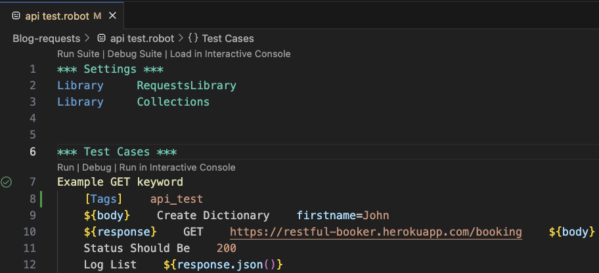Open the restful-booker herokuapp URL link
The width and height of the screenshot is (599, 273).
click(376, 232)
